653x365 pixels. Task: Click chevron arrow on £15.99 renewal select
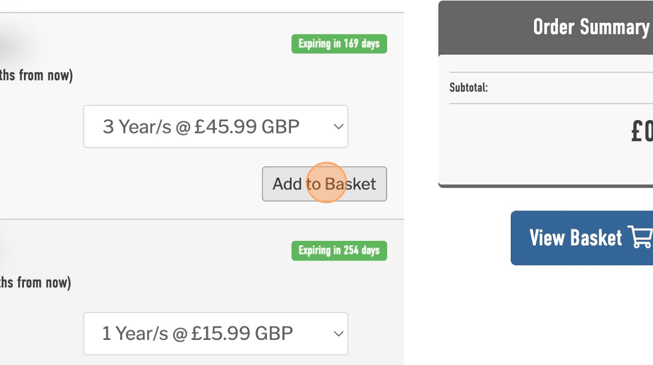coord(338,334)
